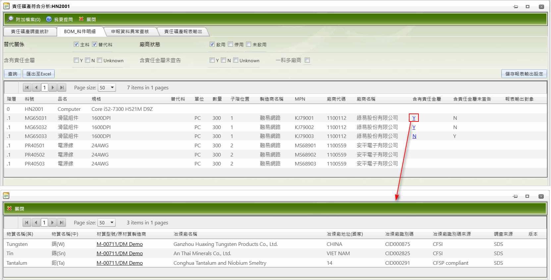
Task: Click the 料號 column header
Action: point(29,99)
